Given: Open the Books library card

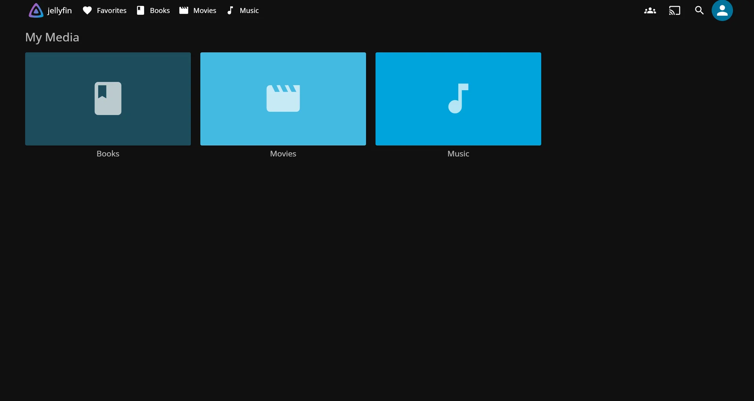Looking at the screenshot, I should tap(108, 99).
